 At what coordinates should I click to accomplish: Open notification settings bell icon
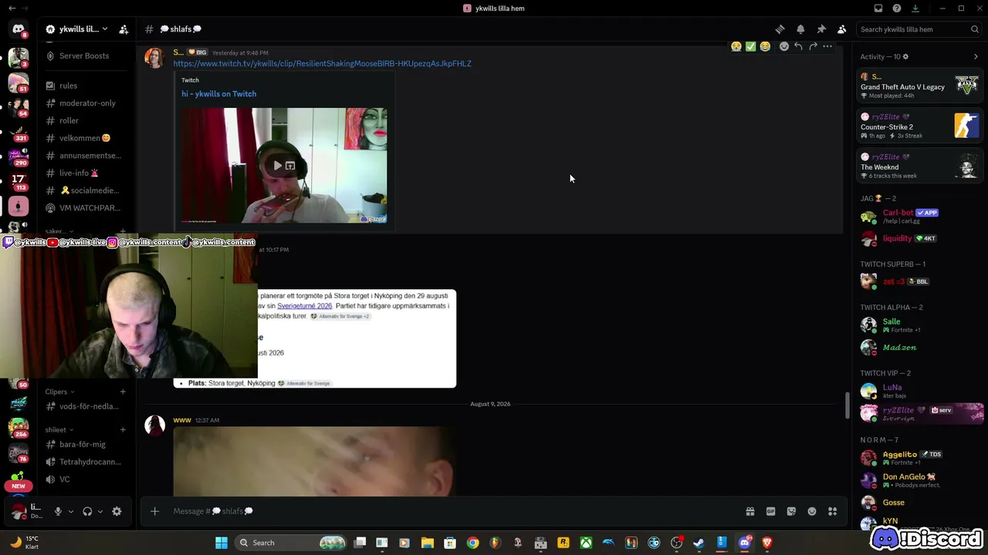[x=800, y=29]
